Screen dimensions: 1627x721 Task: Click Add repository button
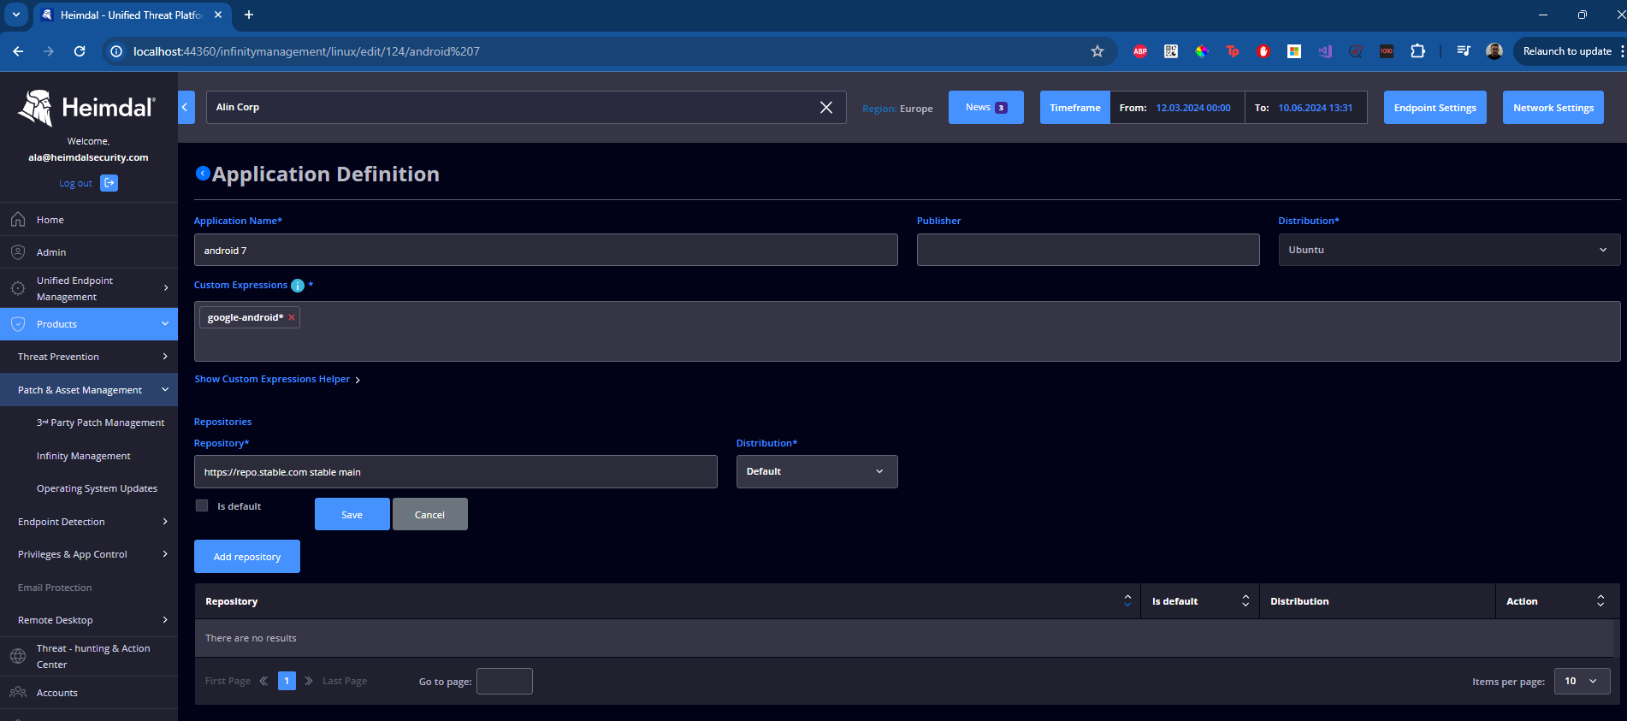pos(247,556)
